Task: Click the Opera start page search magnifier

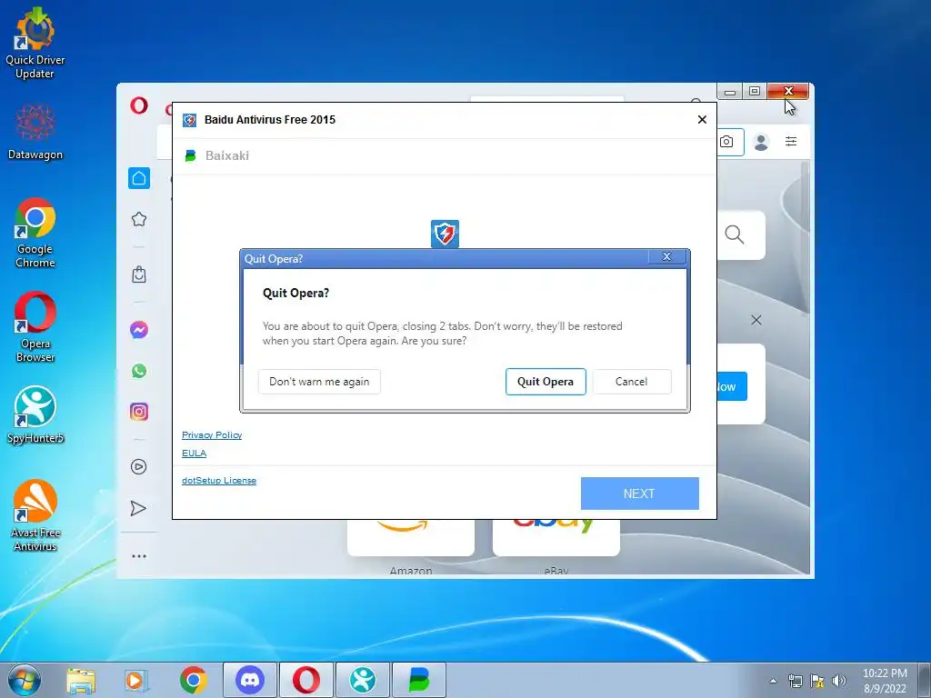Action: coord(735,234)
